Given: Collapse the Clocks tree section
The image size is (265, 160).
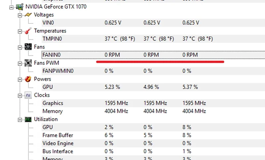Looking at the screenshot, I should 20,95.
